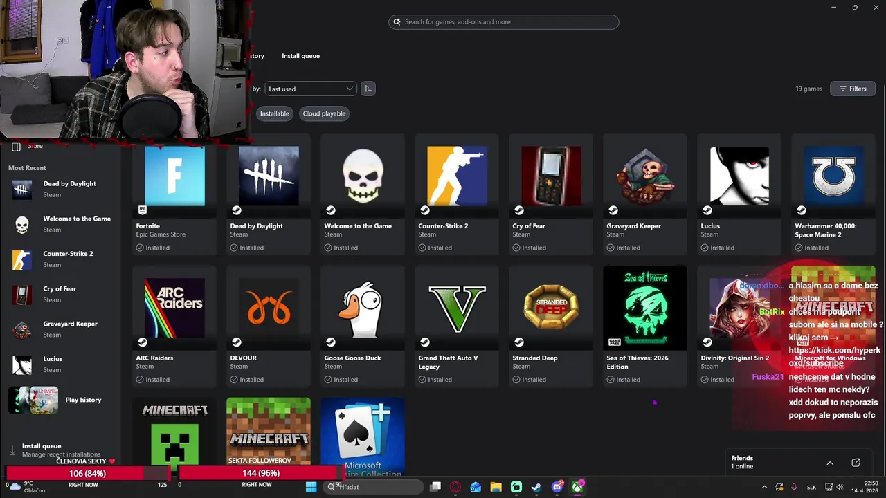
Task: Switch to the Install queue tab
Action: [300, 56]
